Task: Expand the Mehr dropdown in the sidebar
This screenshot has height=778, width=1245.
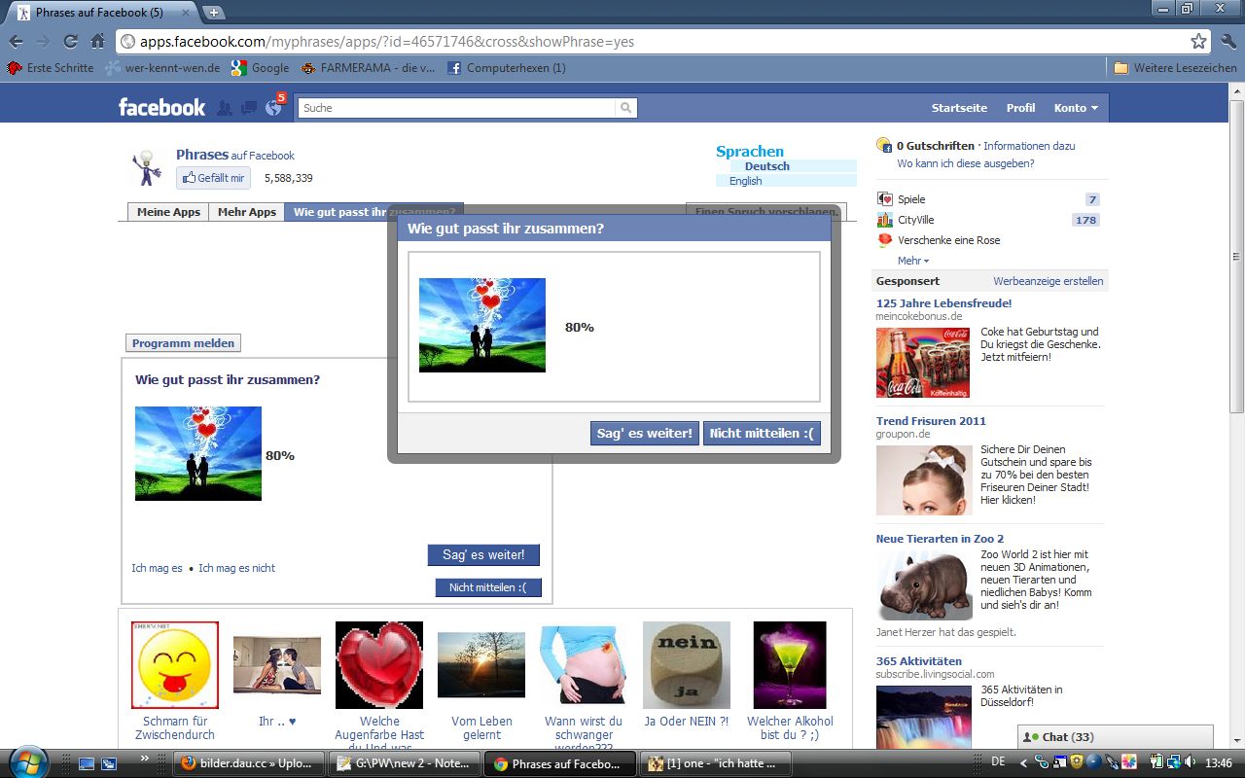Action: point(913,261)
